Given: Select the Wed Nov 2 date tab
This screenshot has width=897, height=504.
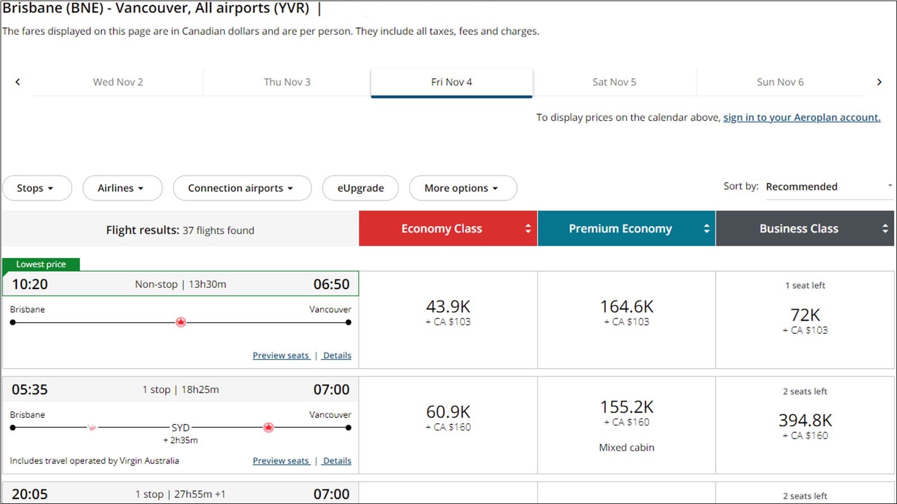Looking at the screenshot, I should 118,82.
